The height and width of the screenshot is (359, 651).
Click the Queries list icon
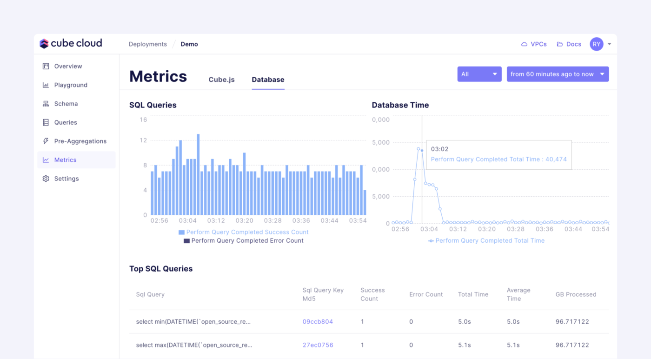coord(46,123)
